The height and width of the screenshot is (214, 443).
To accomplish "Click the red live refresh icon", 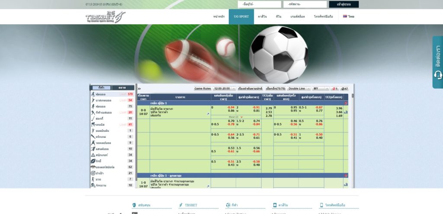I will click(335, 88).
